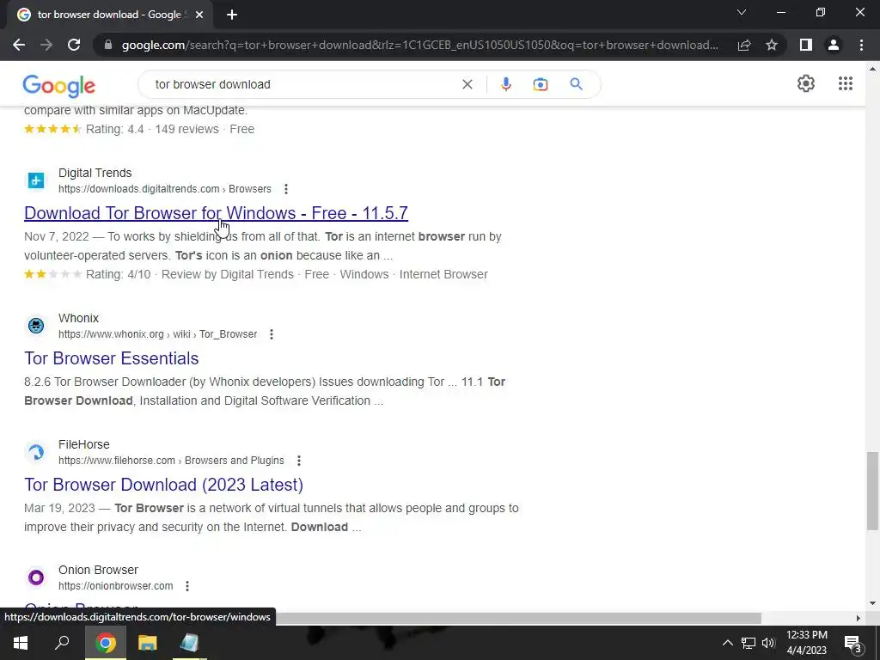The width and height of the screenshot is (880, 660).
Task: Click the browser address bar URL
Action: [419, 45]
